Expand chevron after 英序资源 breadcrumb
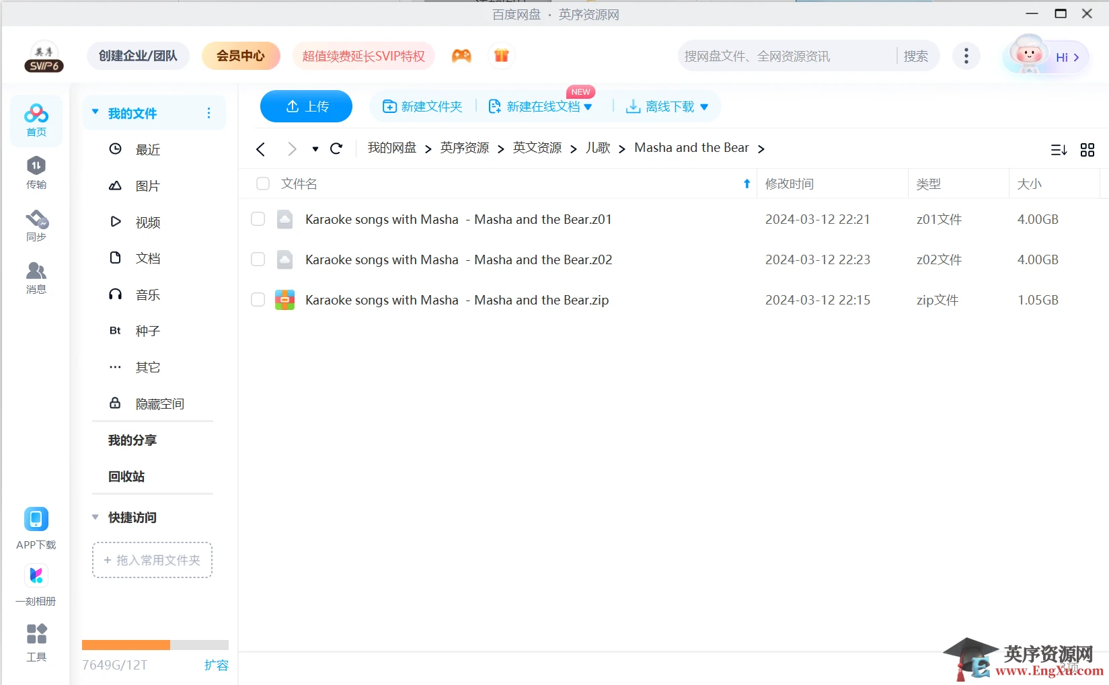This screenshot has height=685, width=1109. click(x=500, y=149)
